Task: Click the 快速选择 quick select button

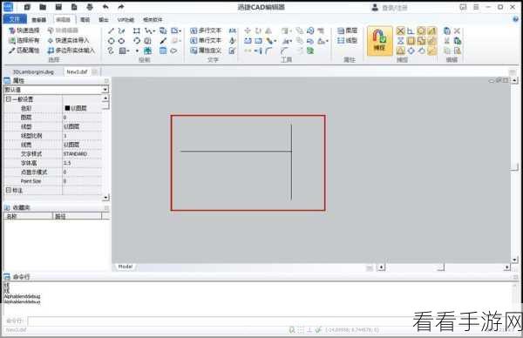Action: [24, 30]
